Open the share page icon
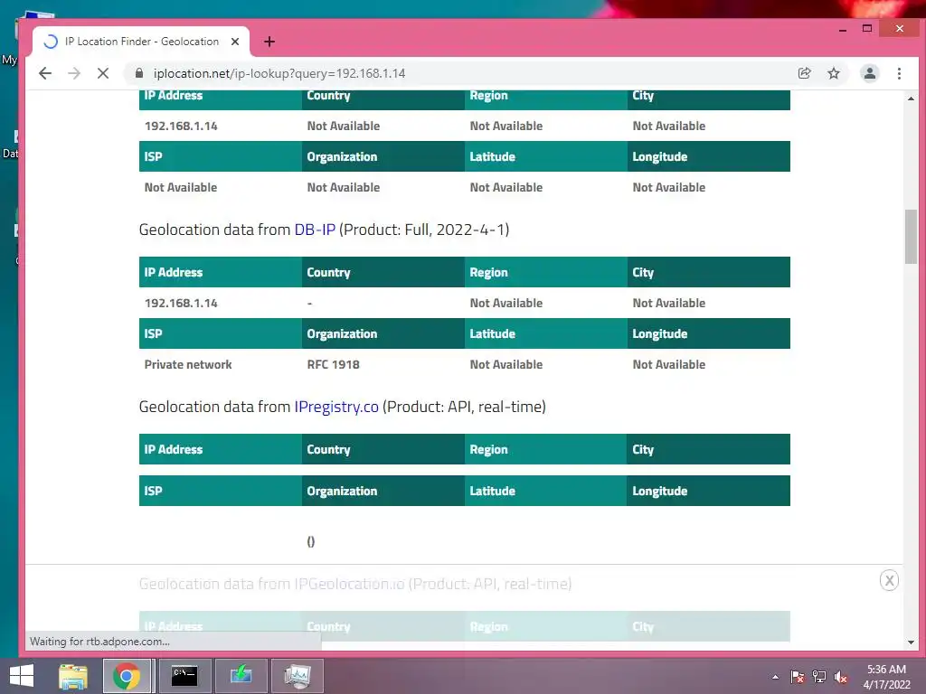The height and width of the screenshot is (694, 926). [804, 73]
